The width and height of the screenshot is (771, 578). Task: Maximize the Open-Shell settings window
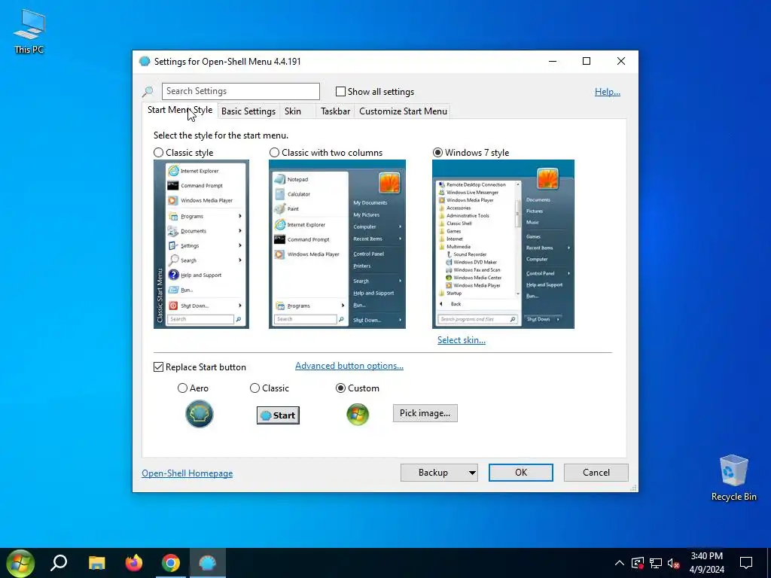586,61
